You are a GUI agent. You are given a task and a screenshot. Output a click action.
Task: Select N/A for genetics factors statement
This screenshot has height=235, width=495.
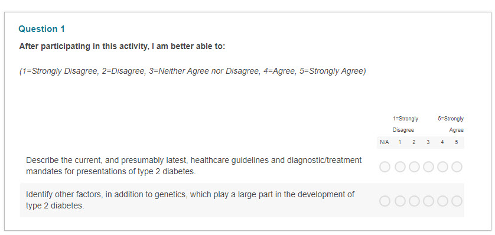[385, 201]
